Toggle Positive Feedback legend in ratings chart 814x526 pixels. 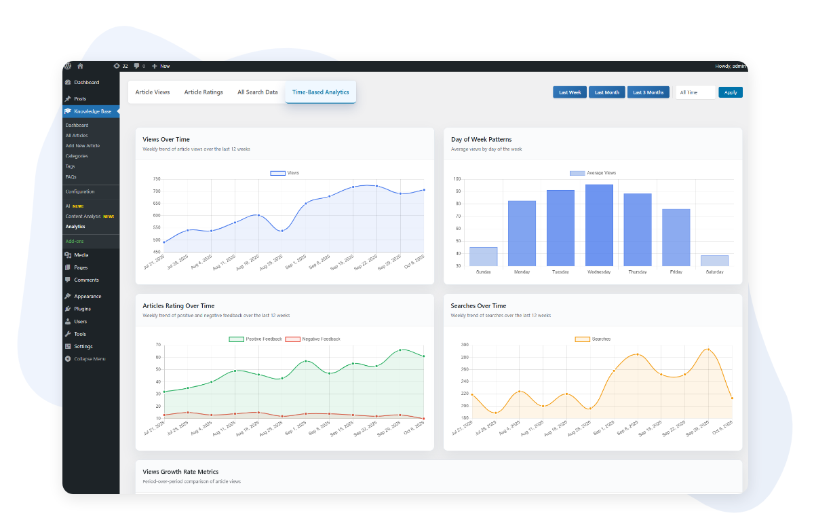[x=236, y=339]
